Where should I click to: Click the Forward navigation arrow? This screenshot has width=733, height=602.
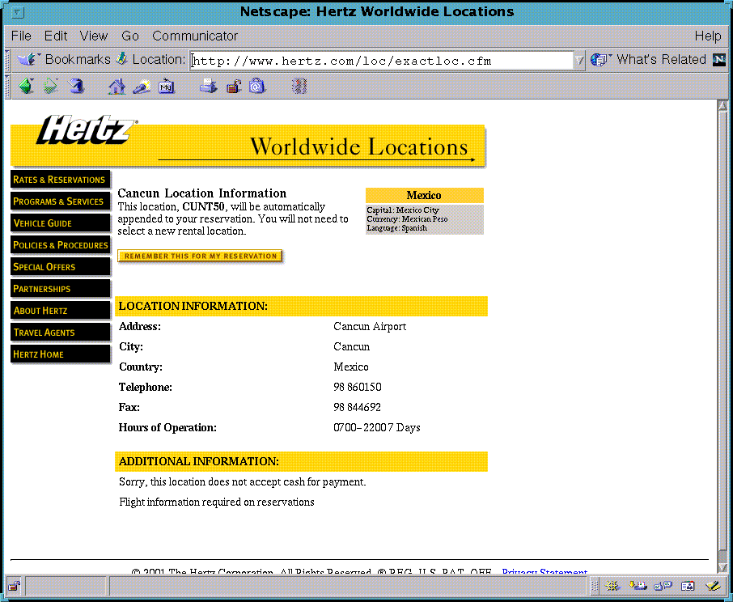coord(50,86)
